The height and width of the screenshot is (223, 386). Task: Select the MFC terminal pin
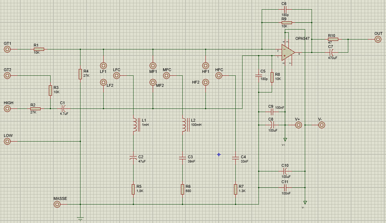(x=166, y=76)
